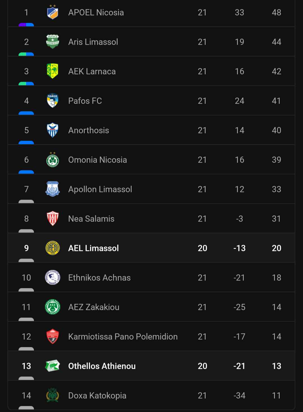Open the Anorthosis shield logo

click(52, 130)
